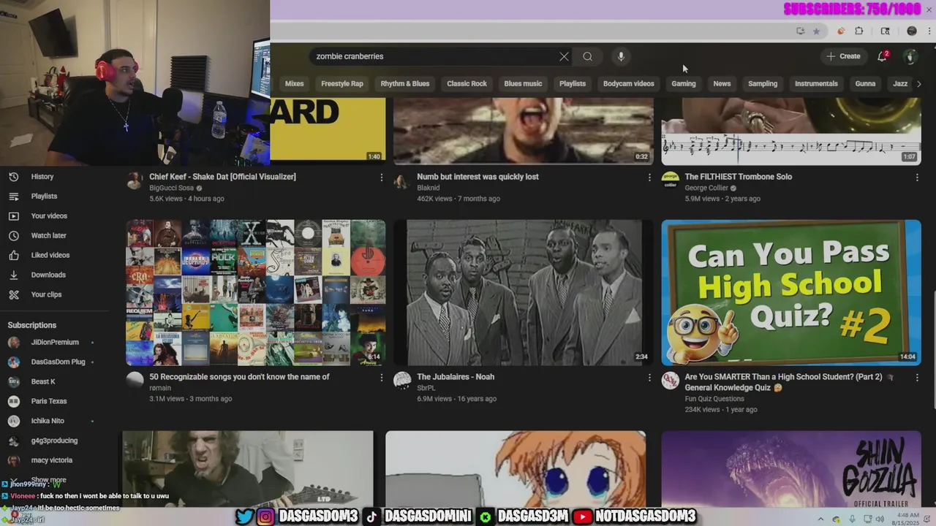Click the orange extension icon in browser toolbar
The width and height of the screenshot is (936, 526).
(840, 31)
